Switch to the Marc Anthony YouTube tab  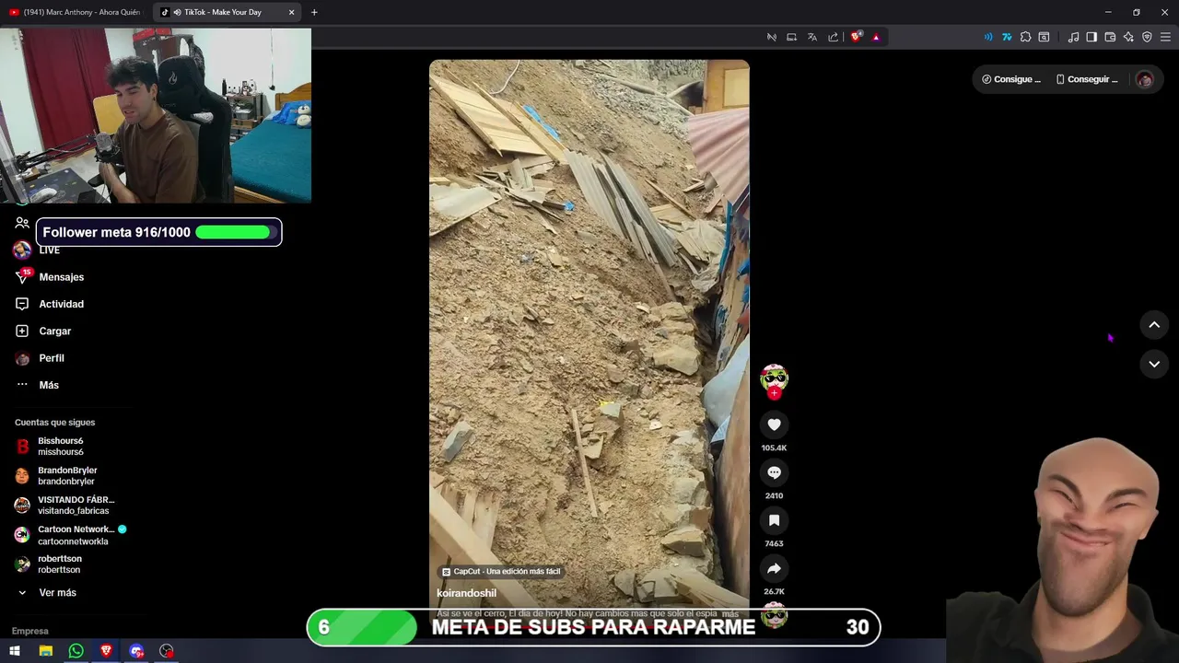(76, 12)
